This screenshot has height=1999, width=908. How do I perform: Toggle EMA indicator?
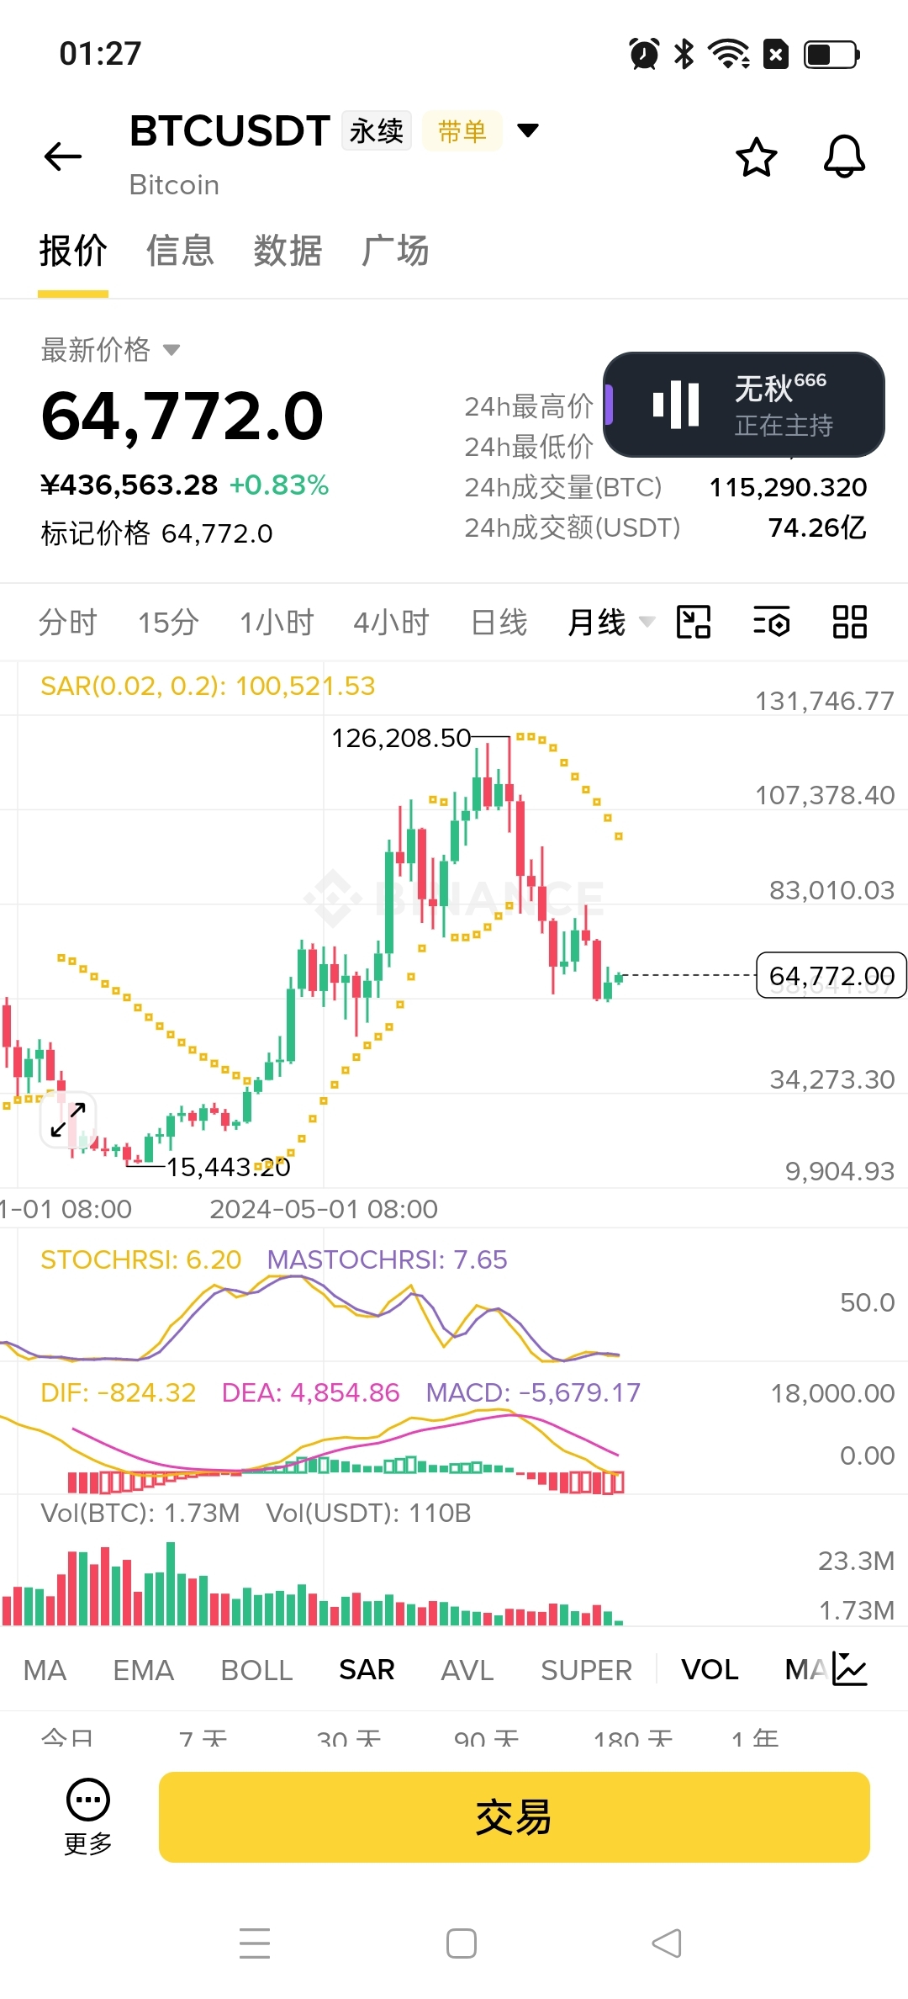coord(144,1670)
